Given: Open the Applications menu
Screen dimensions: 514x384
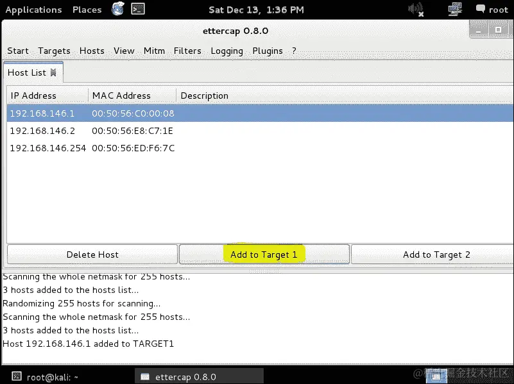Looking at the screenshot, I should coord(33,10).
